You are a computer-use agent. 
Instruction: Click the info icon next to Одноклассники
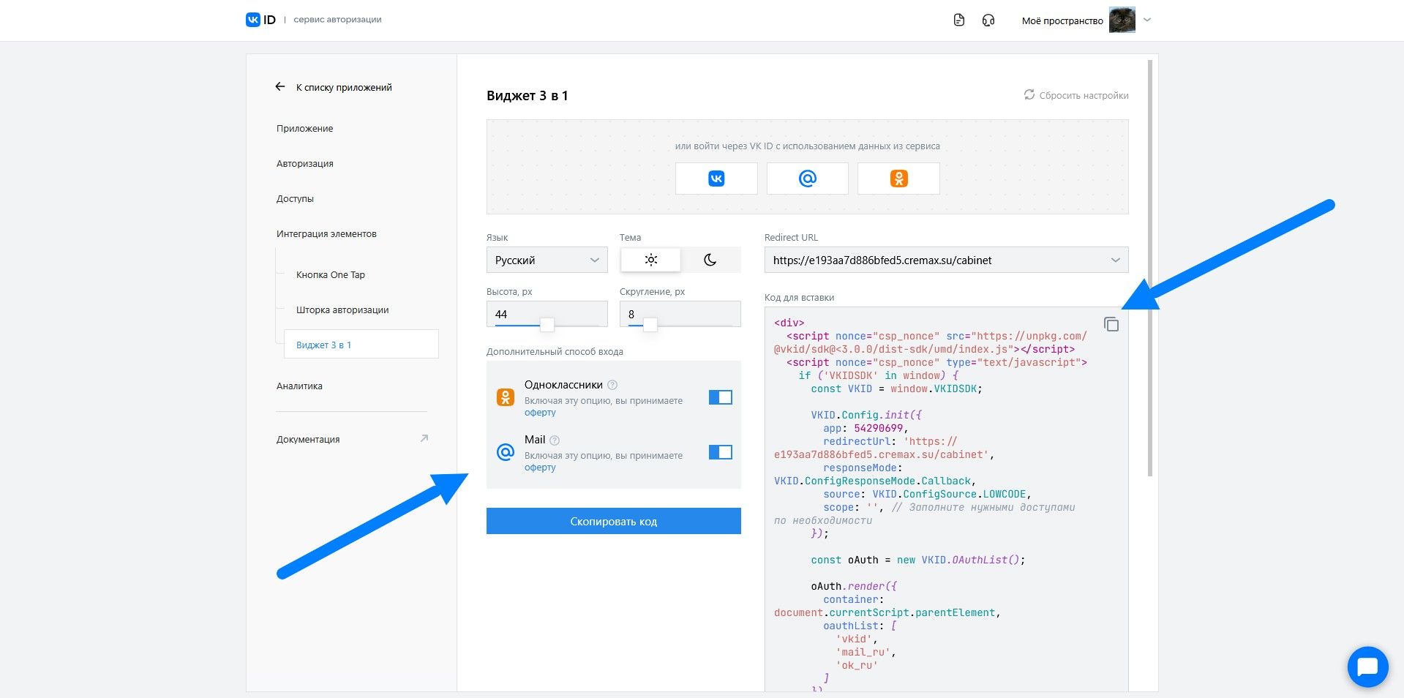tap(613, 385)
